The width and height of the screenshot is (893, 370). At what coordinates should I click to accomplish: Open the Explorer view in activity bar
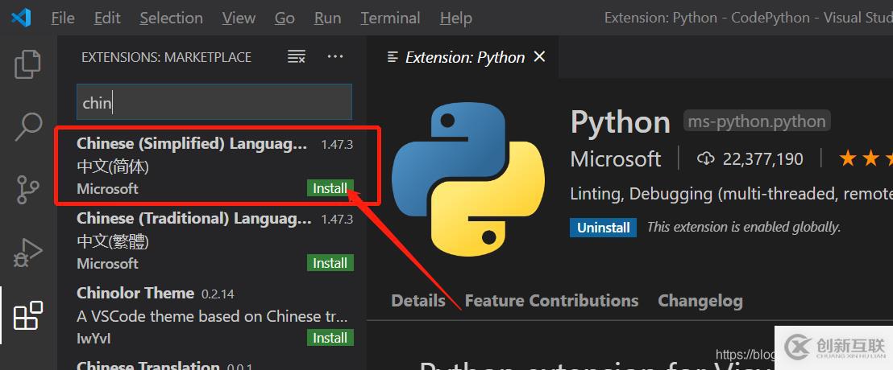[27, 64]
